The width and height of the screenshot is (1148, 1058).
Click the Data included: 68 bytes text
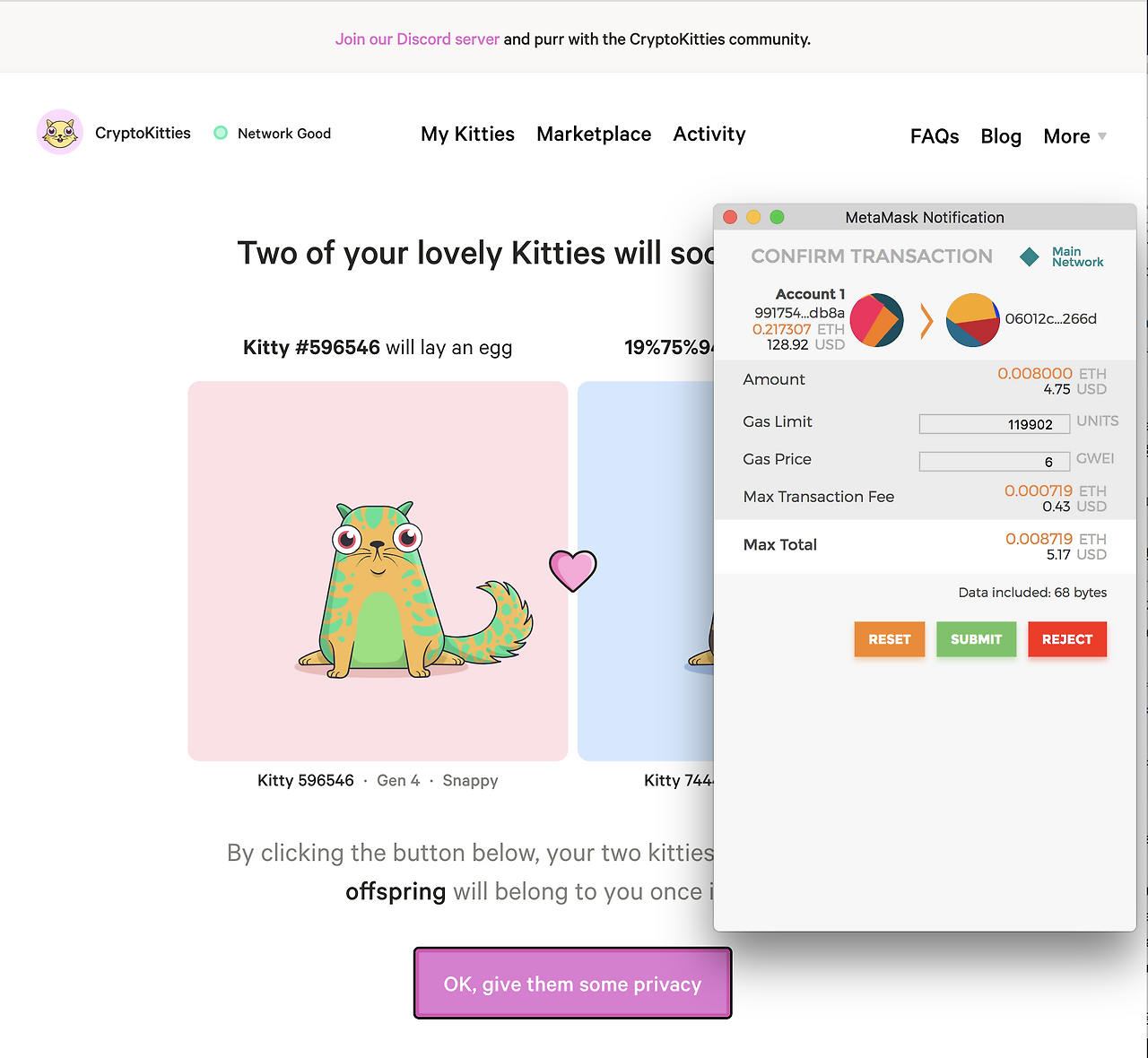point(1032,593)
